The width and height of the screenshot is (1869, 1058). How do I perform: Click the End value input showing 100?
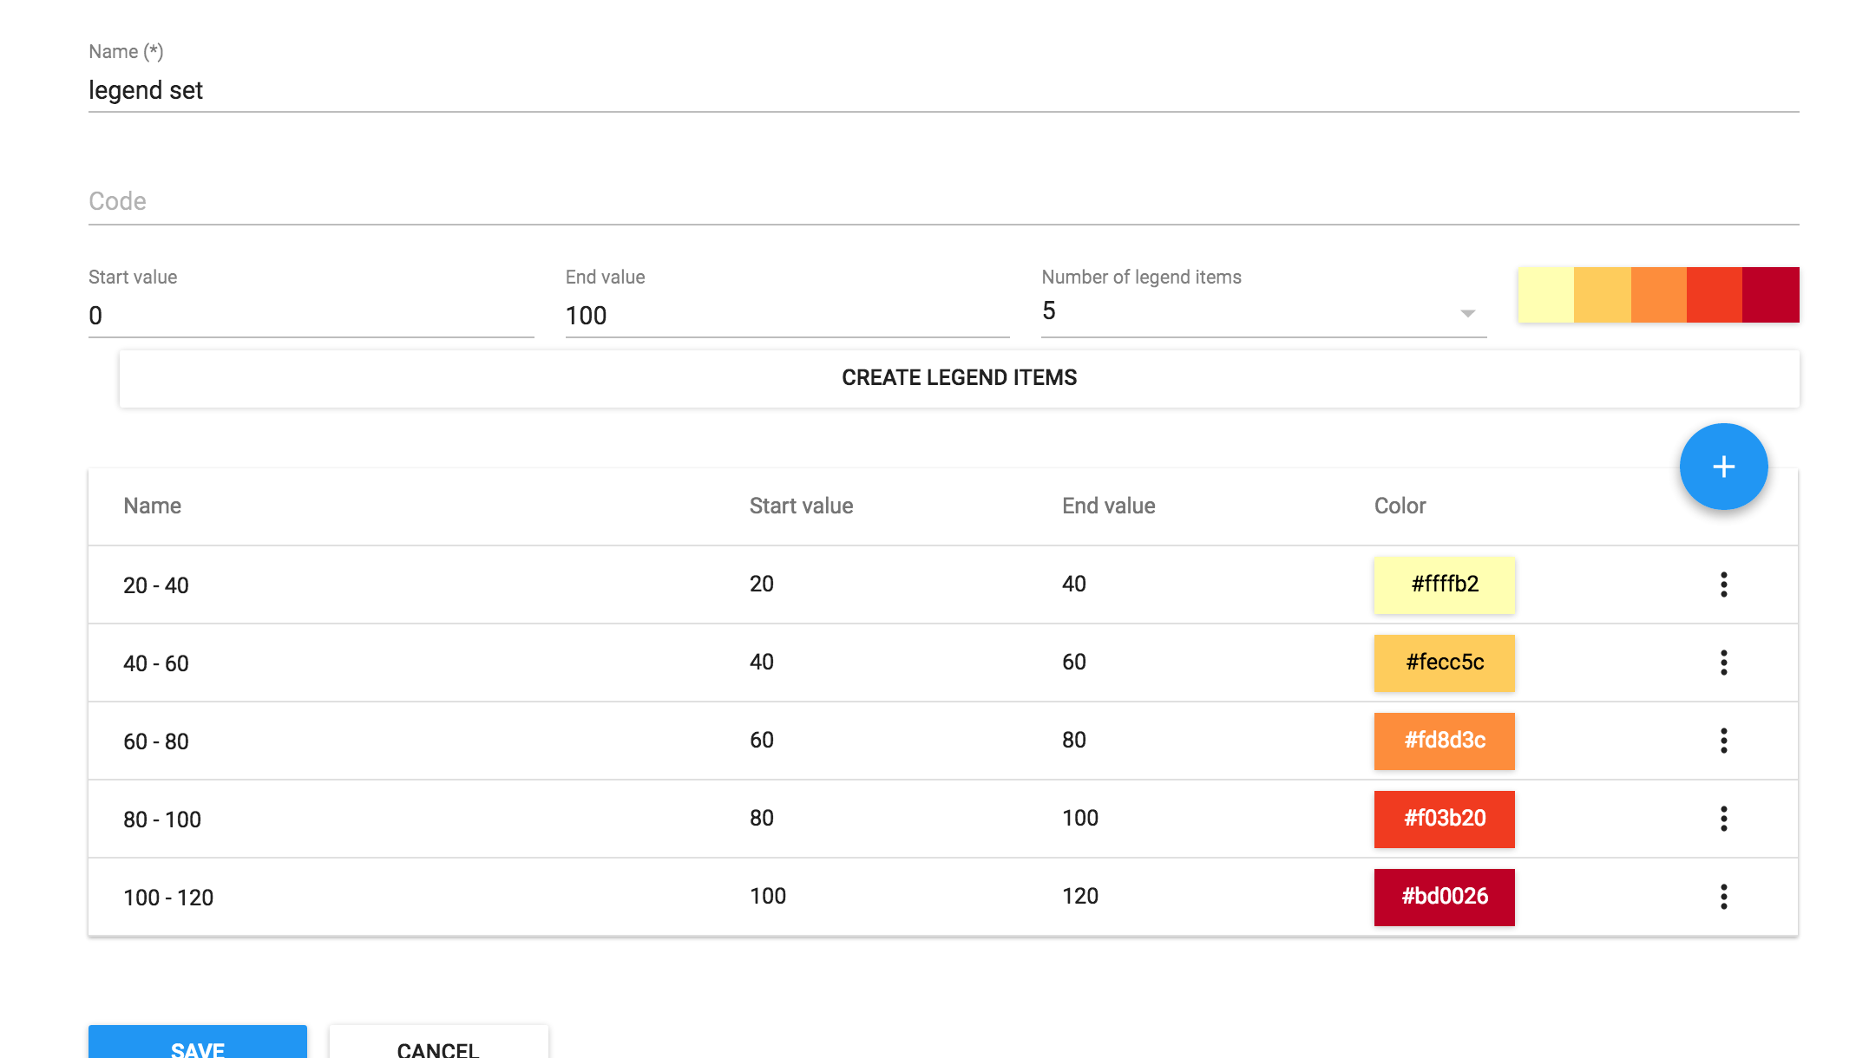tap(786, 316)
